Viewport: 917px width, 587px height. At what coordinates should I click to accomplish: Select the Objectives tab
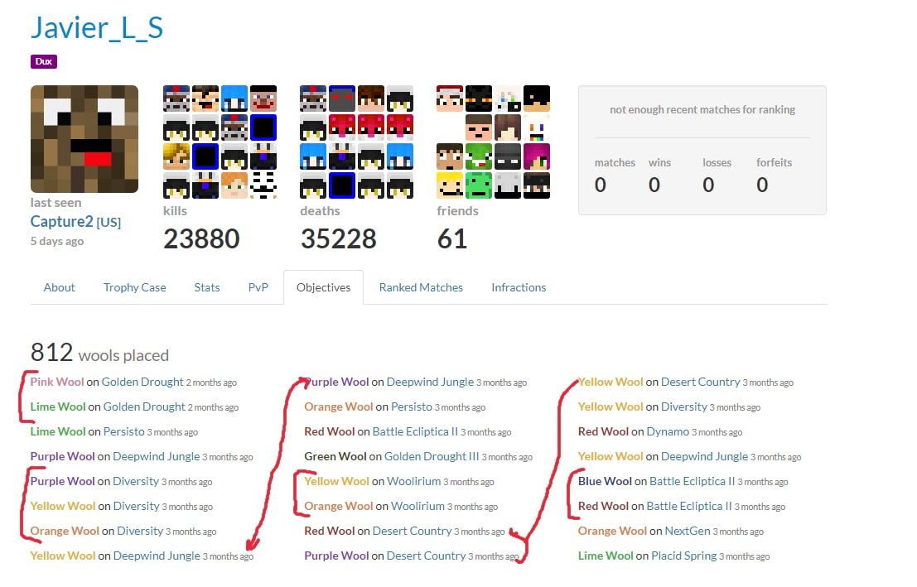click(323, 287)
